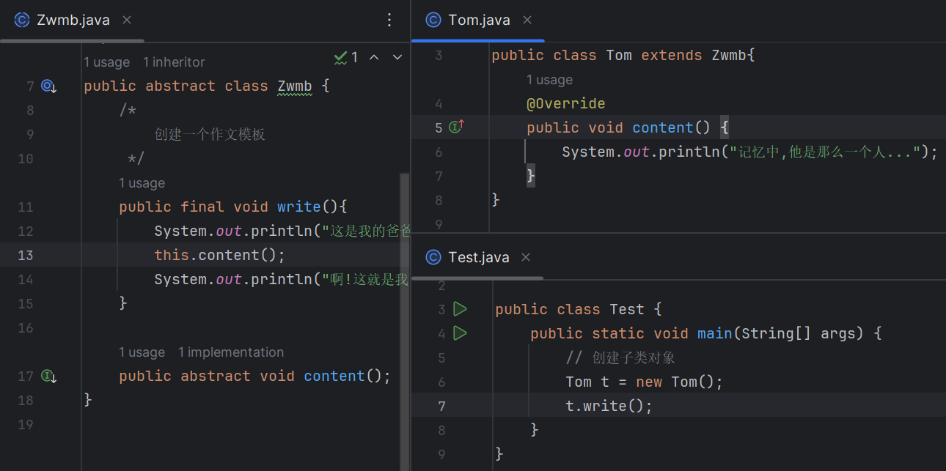The height and width of the screenshot is (471, 946).
Task: Click the abstract content method name in Zwmb.java
Action: (x=334, y=377)
